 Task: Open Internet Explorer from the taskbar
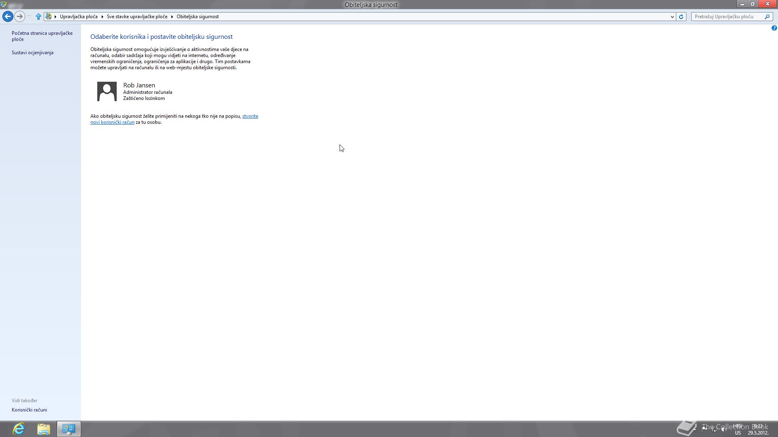(x=18, y=429)
